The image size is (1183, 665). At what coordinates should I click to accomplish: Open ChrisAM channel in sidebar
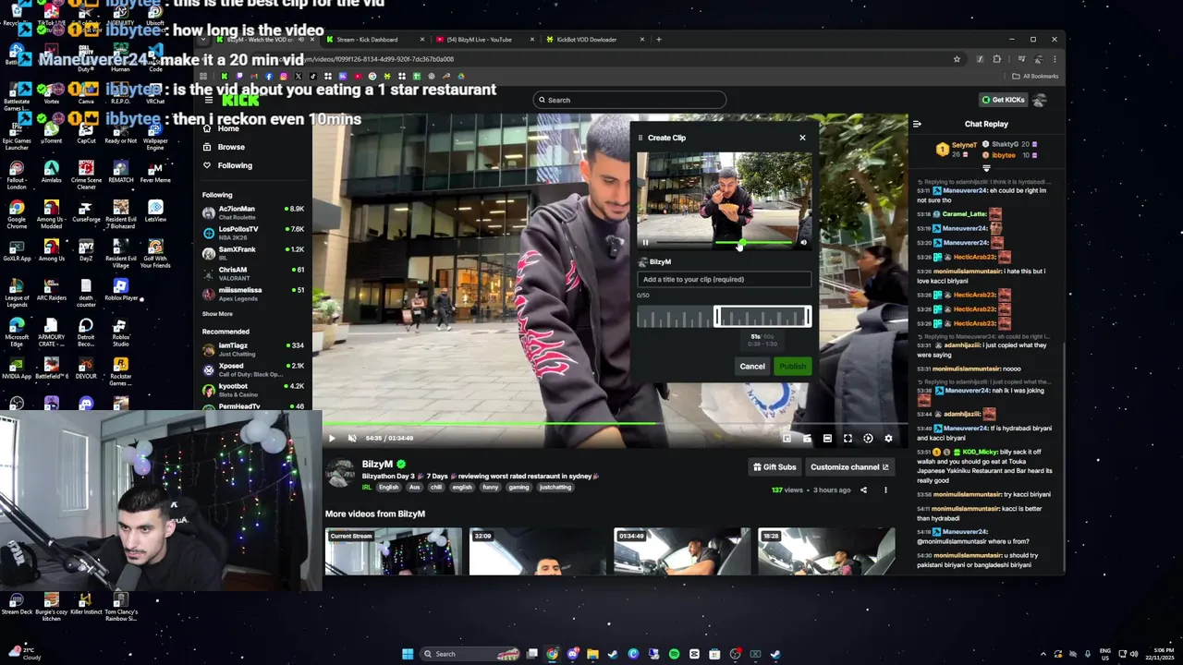(254, 272)
